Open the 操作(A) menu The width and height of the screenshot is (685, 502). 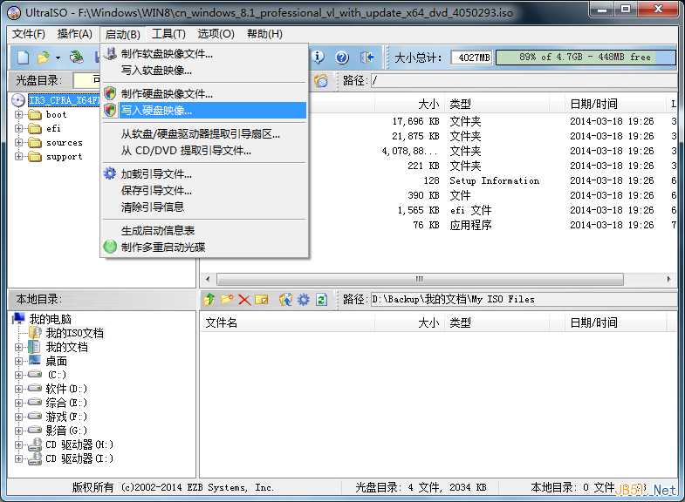(75, 34)
